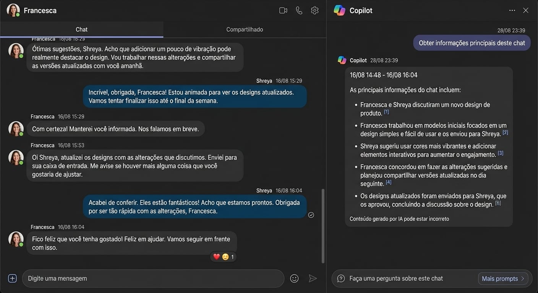Close the Copilot panel
The height and width of the screenshot is (293, 538).
click(x=526, y=10)
